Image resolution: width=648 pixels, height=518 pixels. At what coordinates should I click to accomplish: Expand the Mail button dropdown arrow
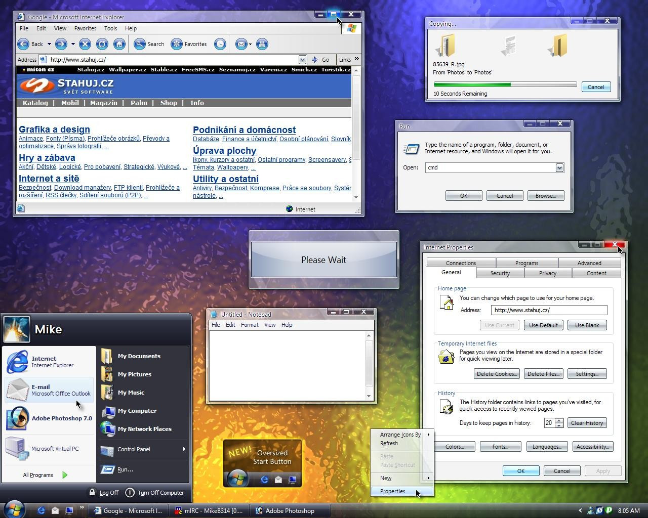point(250,44)
